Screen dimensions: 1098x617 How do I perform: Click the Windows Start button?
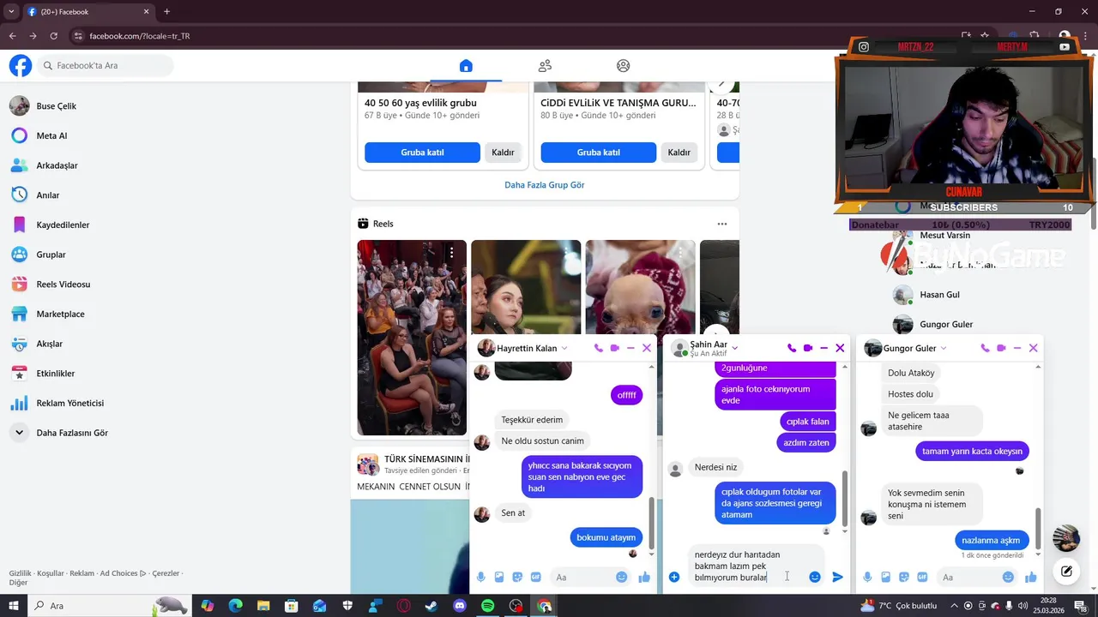click(x=15, y=606)
